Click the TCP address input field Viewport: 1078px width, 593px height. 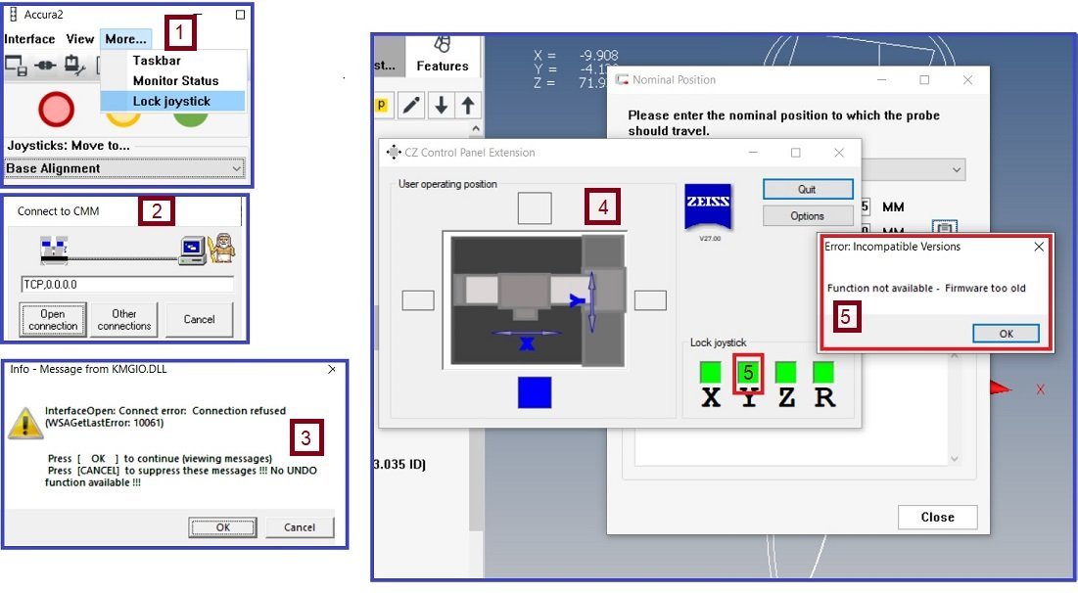pyautogui.click(x=127, y=284)
